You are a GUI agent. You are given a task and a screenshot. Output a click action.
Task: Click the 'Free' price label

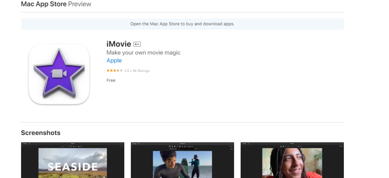[111, 80]
